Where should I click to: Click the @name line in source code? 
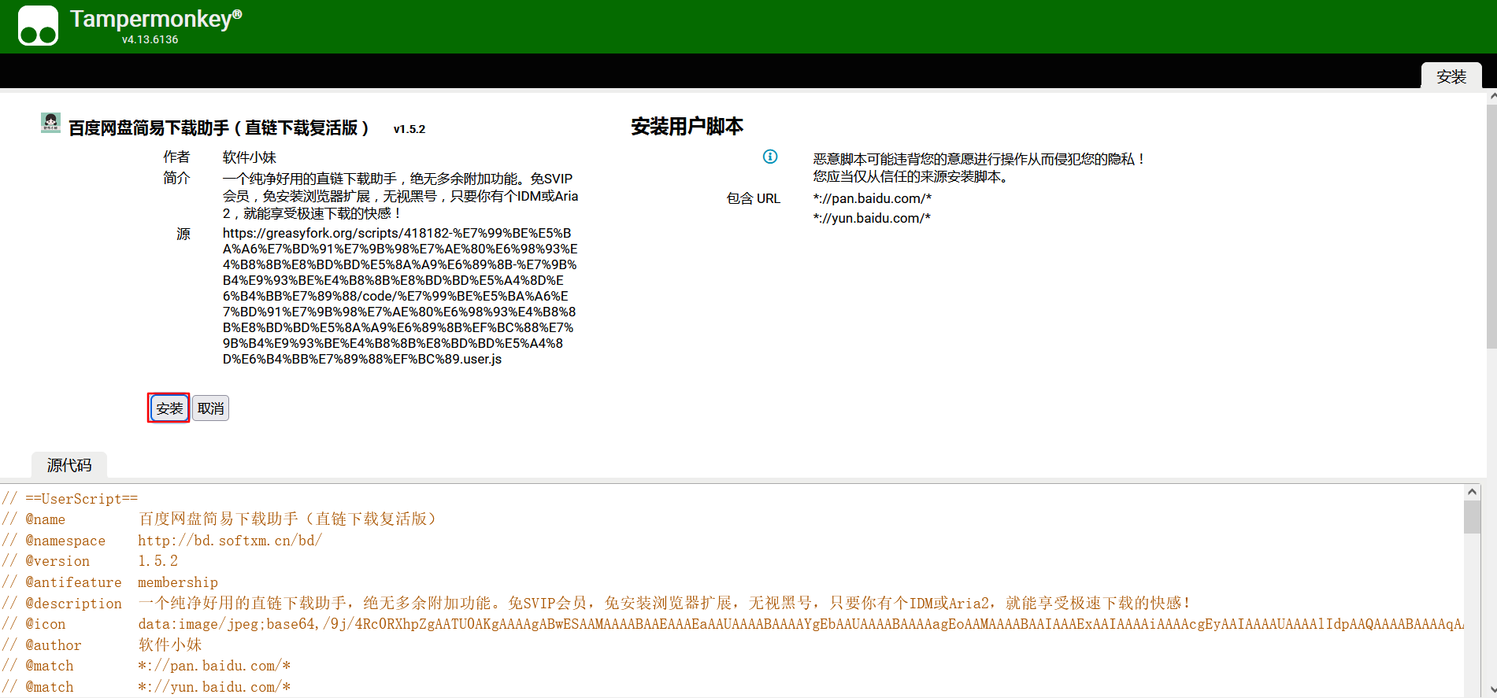(x=220, y=519)
